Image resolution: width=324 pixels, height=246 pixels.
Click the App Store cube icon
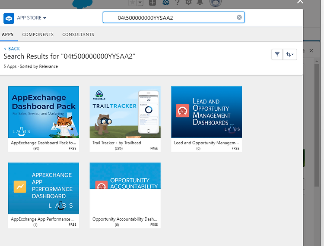[9, 18]
